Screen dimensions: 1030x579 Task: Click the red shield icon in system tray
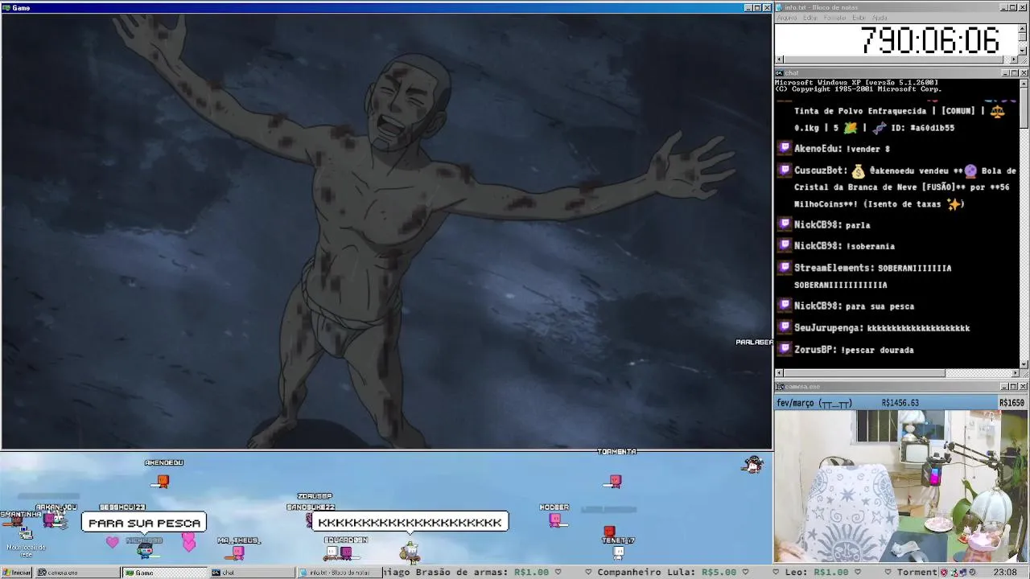(x=945, y=573)
